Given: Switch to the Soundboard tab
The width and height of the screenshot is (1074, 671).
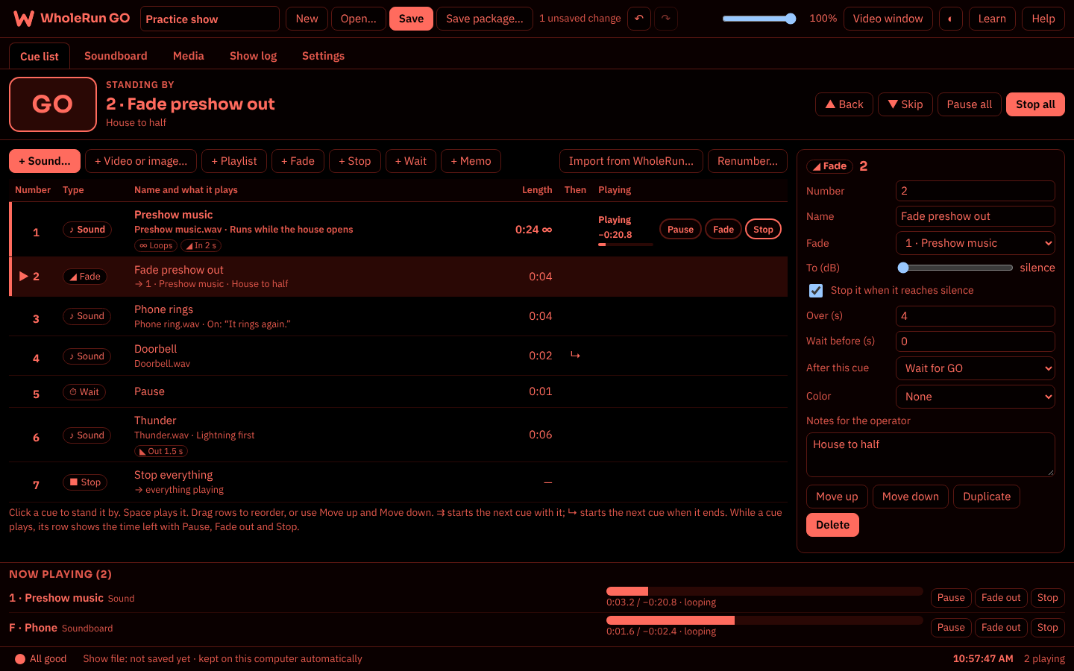Looking at the screenshot, I should click(x=116, y=56).
